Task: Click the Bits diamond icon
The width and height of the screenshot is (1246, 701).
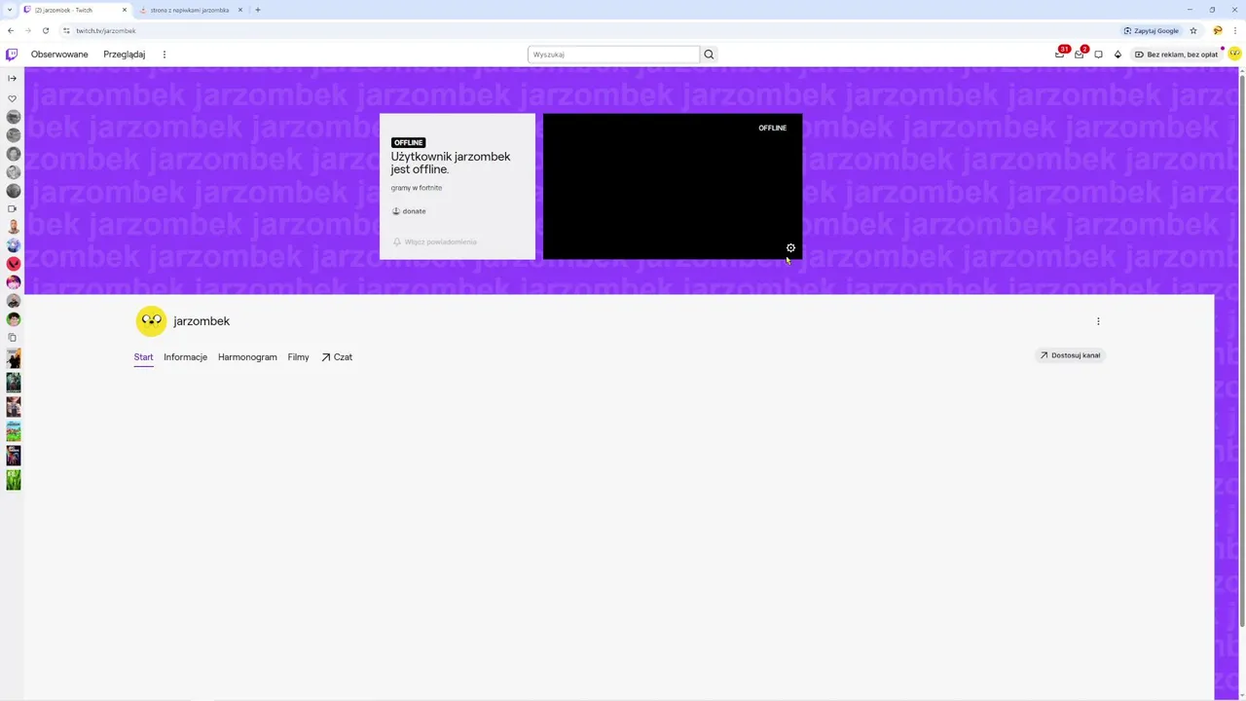Action: [x=1118, y=55]
